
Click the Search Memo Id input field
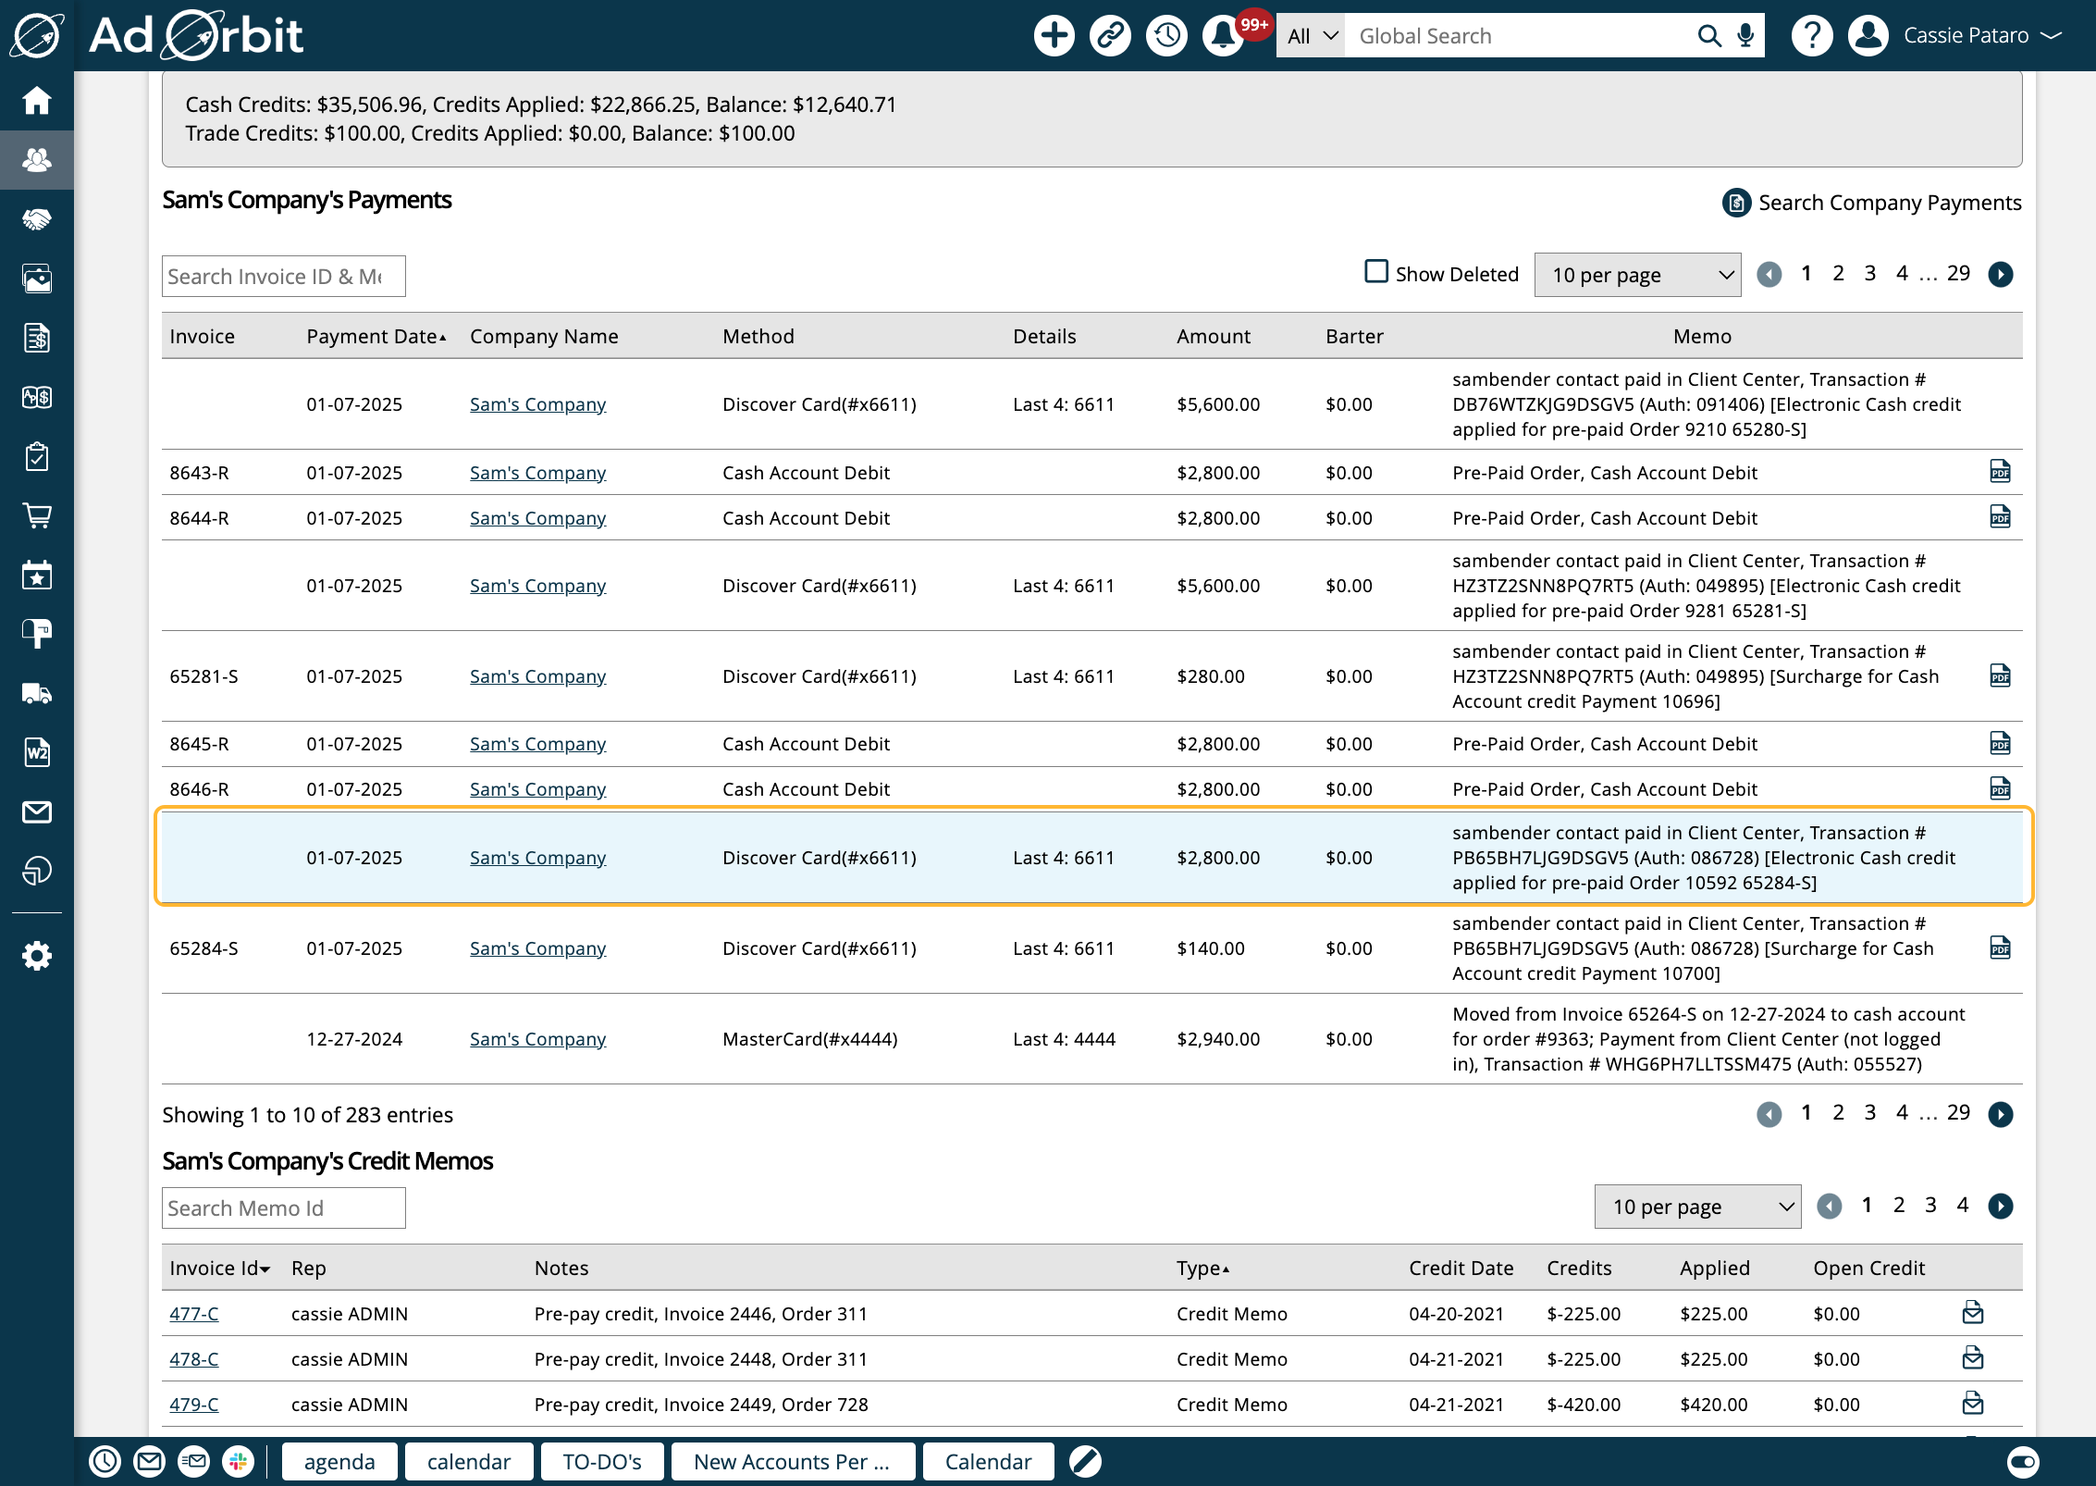tap(283, 1207)
